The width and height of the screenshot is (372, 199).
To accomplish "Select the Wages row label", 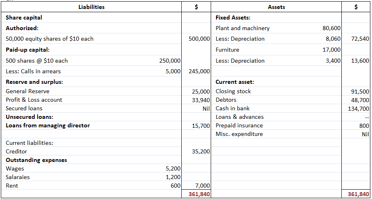I will tap(15, 169).
